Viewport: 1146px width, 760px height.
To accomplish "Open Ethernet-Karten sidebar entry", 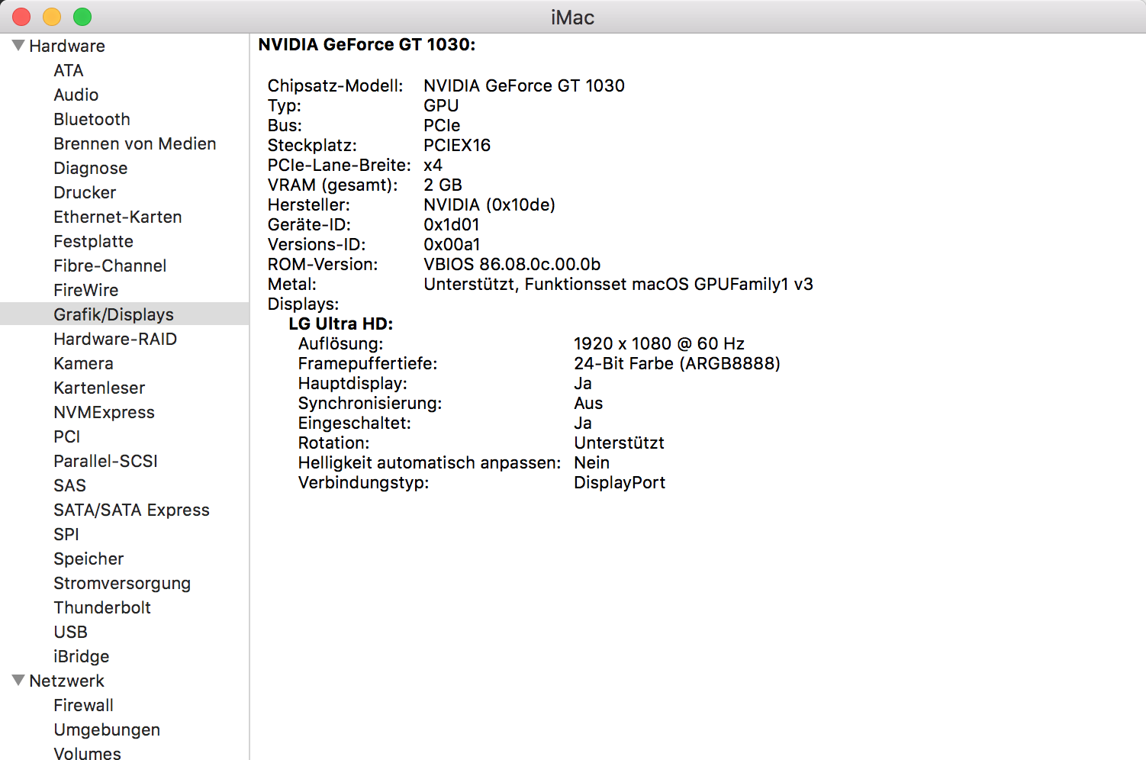I will click(117, 217).
